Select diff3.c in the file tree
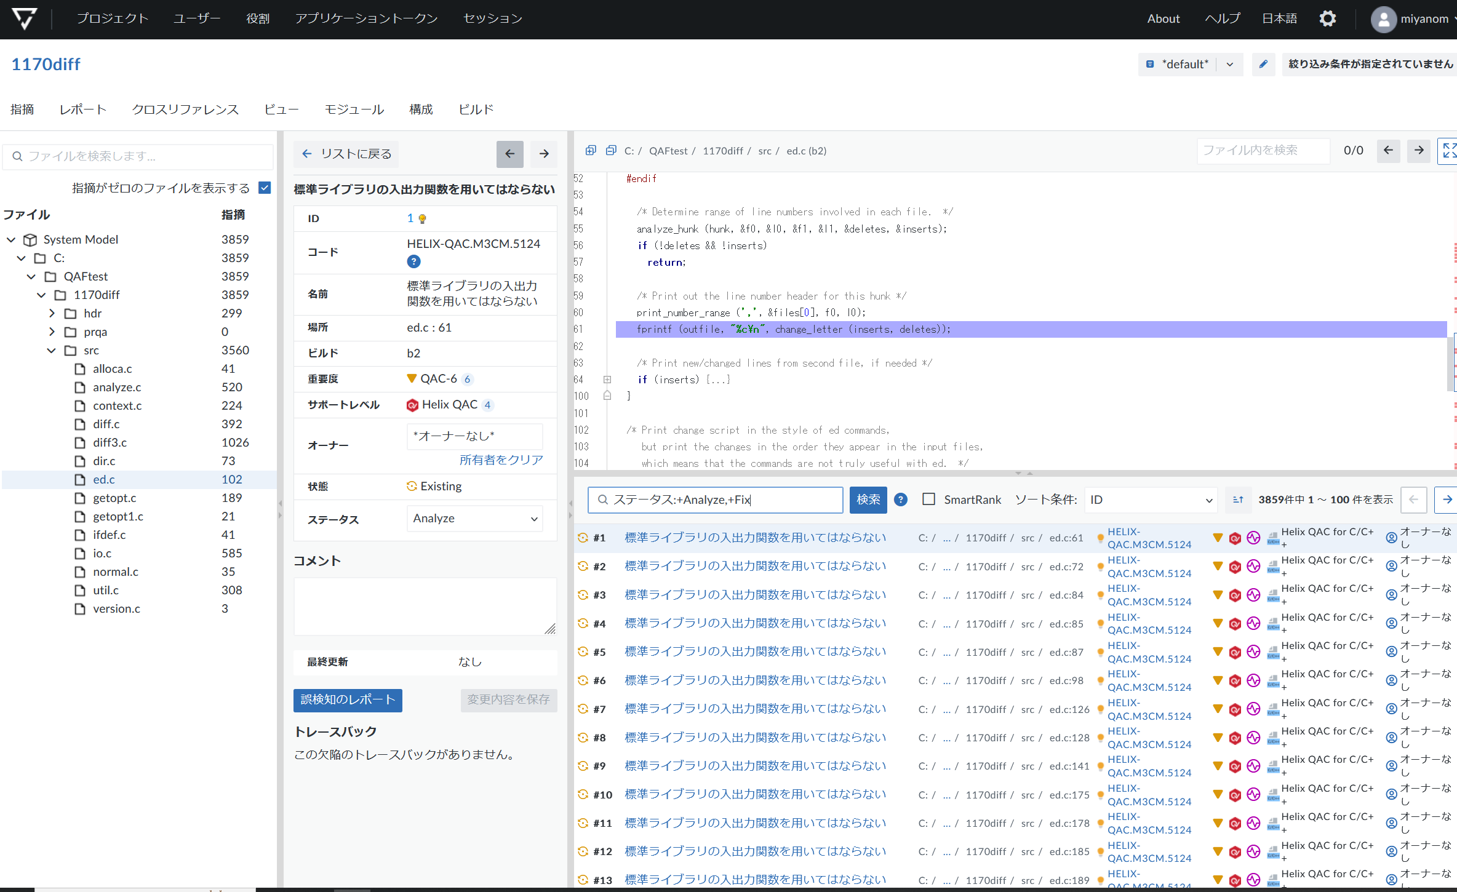The height and width of the screenshot is (892, 1457). click(x=110, y=442)
